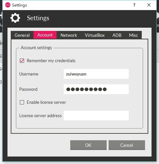The height and width of the screenshot is (164, 159).
Task: Close the Settings dialog window
Action: pyautogui.click(x=149, y=5)
